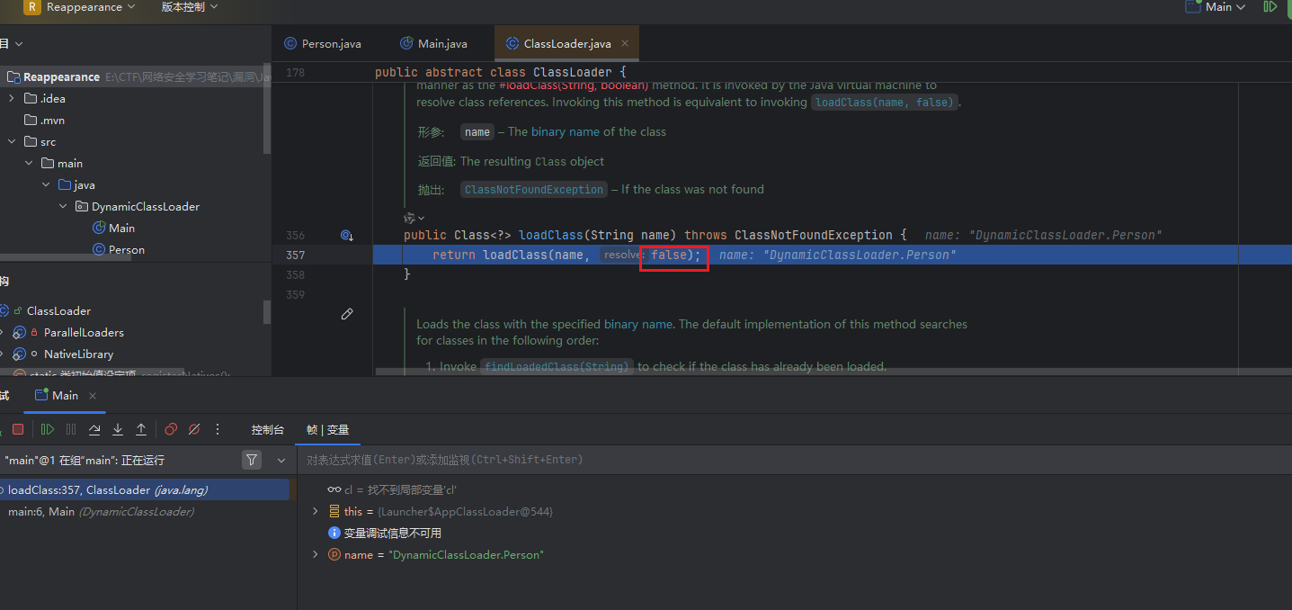Collapse the DynamicClassLoader package folder

[x=63, y=207]
